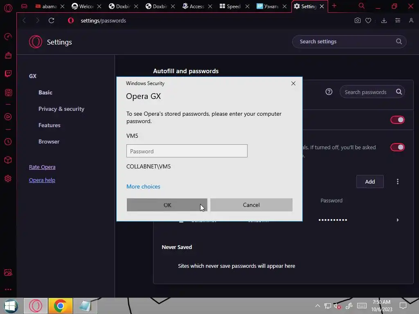
Task: Toggle the Auto Sign-in switch
Action: click(x=397, y=147)
